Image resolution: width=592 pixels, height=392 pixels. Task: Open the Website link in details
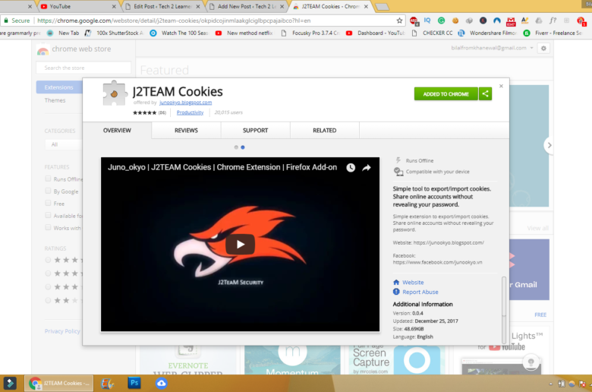click(413, 283)
